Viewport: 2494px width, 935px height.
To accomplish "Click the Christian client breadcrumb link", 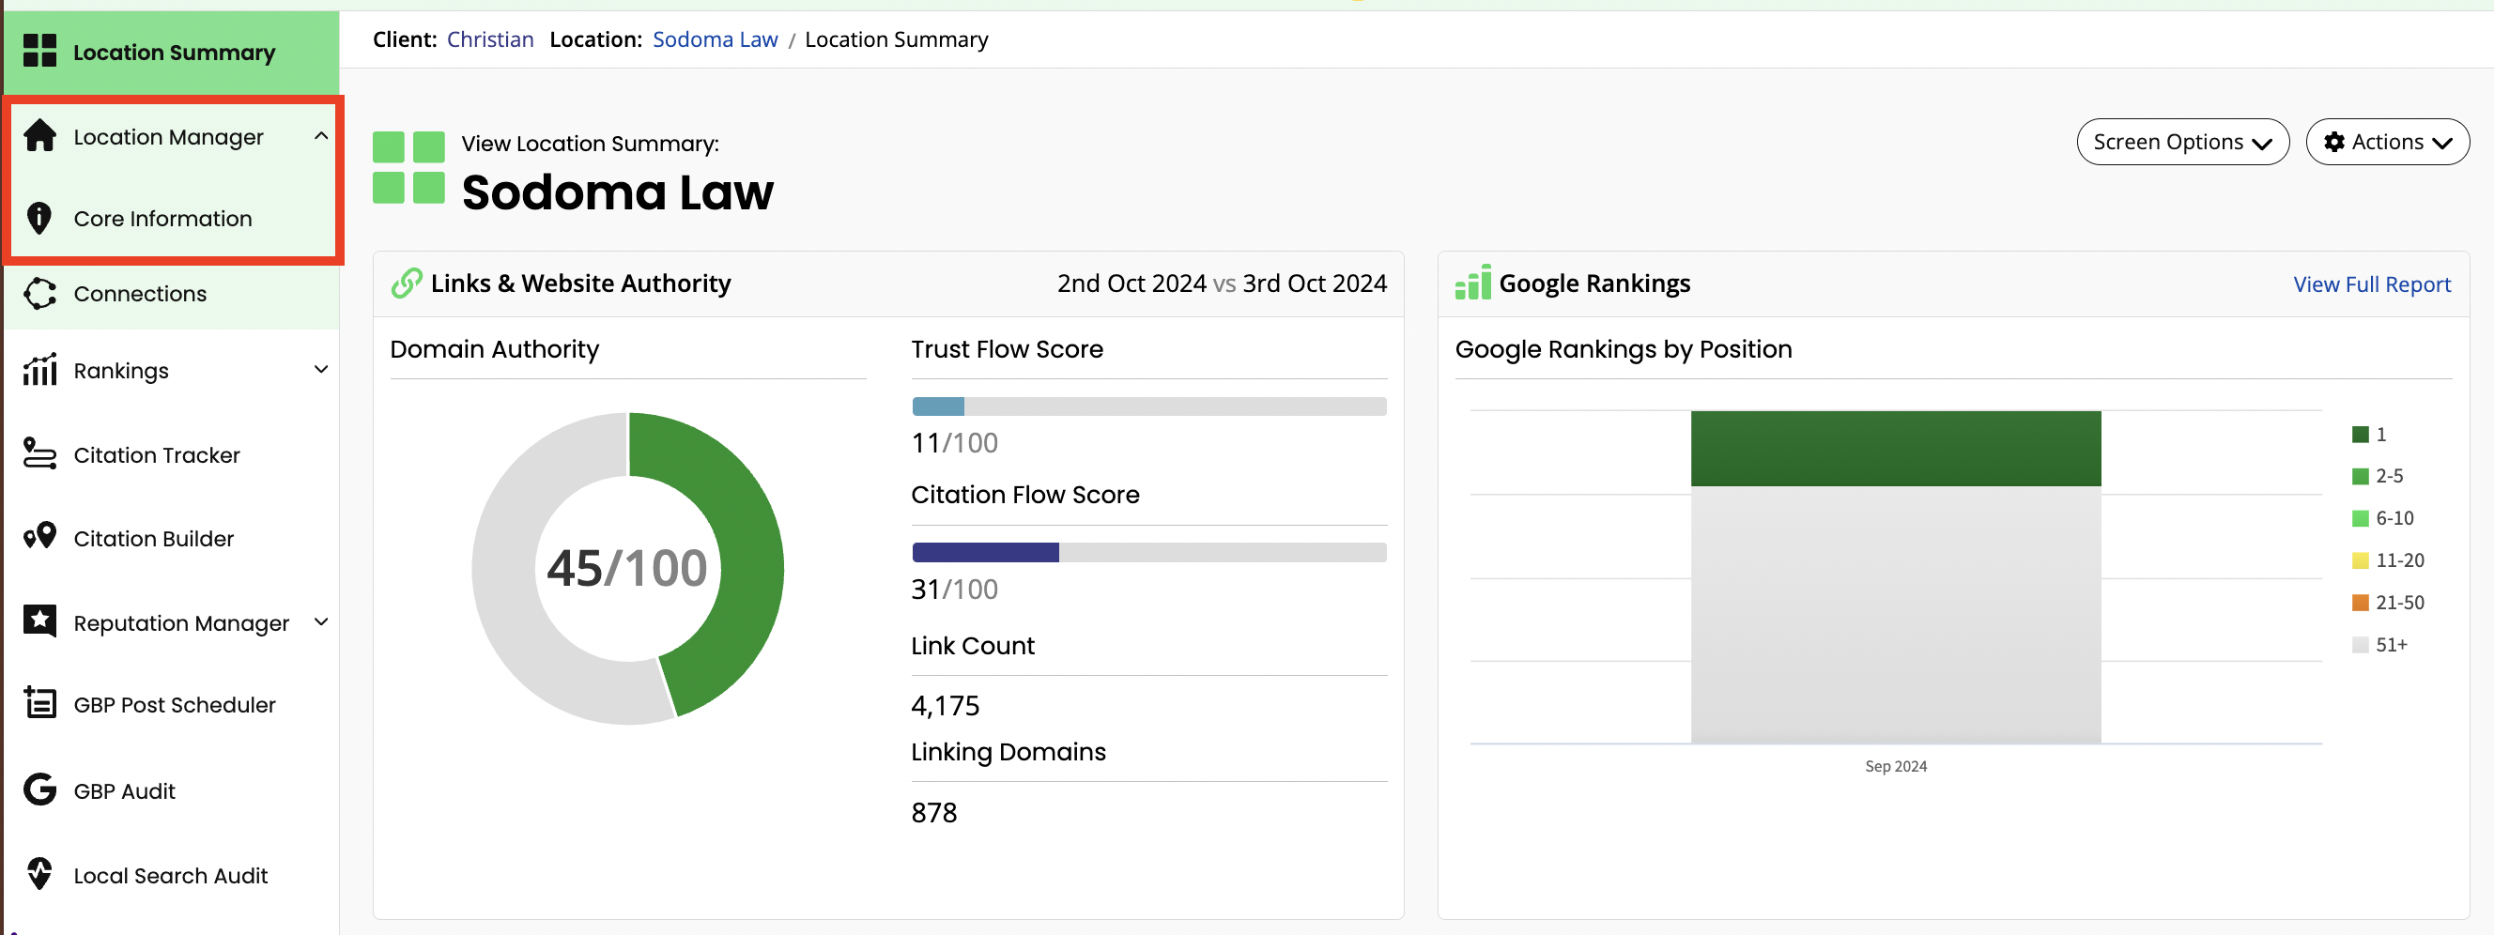I will point(490,39).
